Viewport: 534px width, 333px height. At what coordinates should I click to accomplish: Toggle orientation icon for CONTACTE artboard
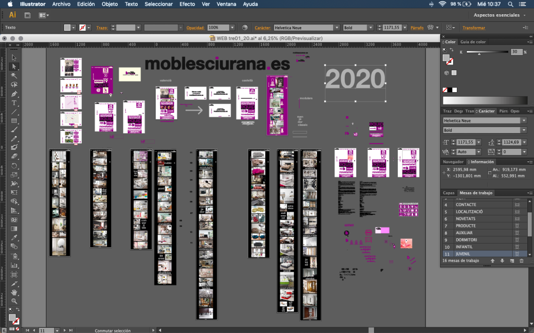point(517,204)
